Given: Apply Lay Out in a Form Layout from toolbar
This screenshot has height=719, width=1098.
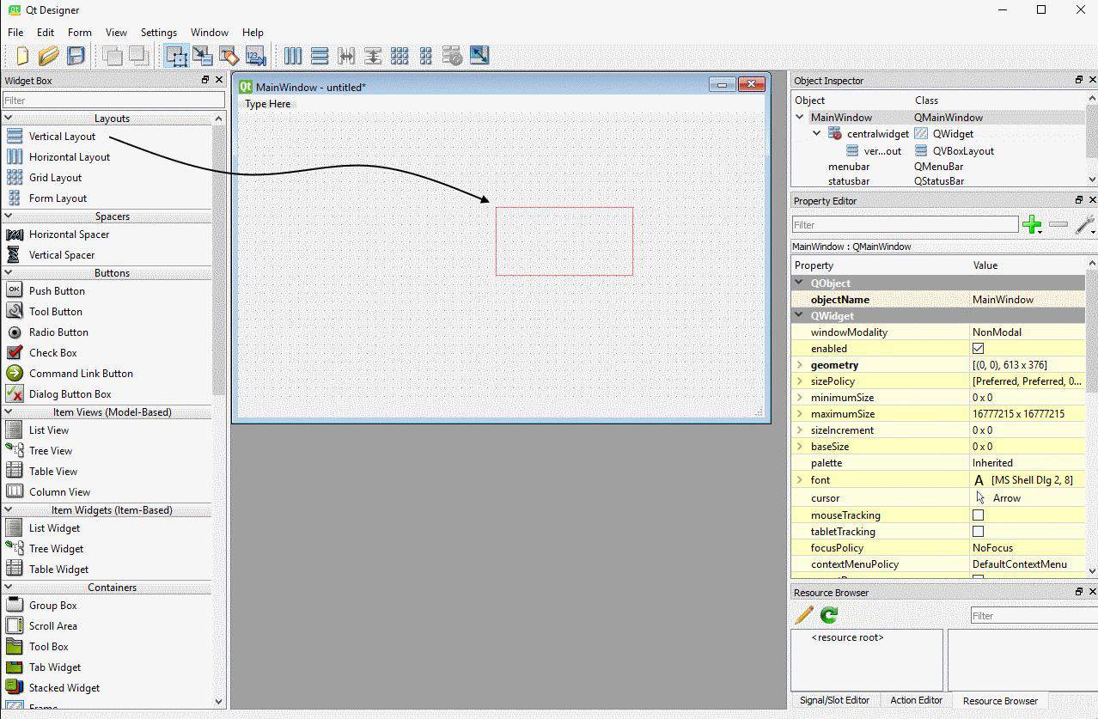Looking at the screenshot, I should [426, 56].
